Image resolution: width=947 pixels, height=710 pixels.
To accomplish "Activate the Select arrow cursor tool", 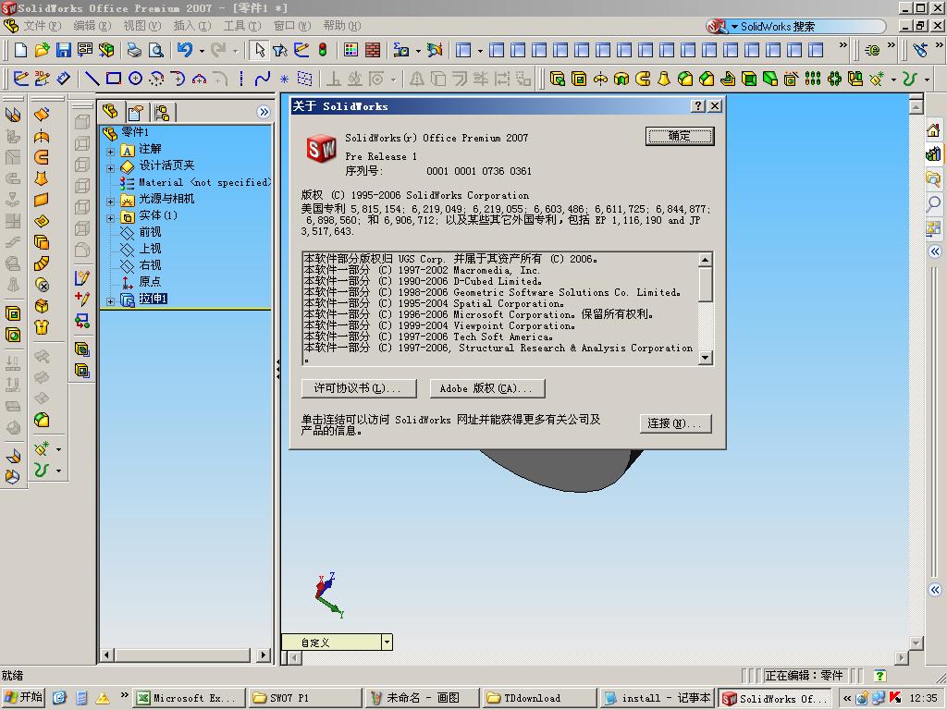I will (260, 50).
